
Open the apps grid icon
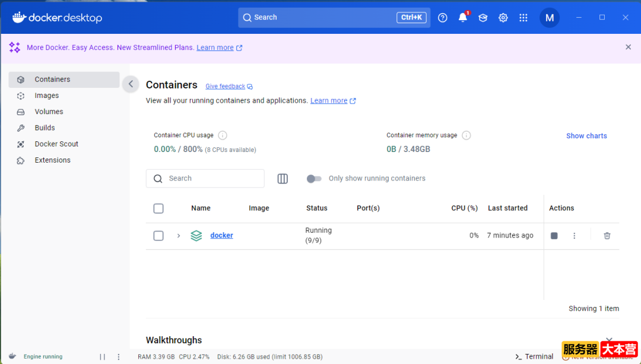pos(523,18)
